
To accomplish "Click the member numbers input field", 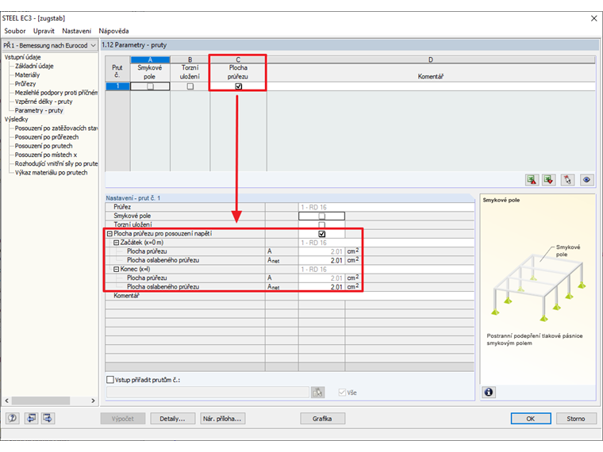I will (208, 393).
